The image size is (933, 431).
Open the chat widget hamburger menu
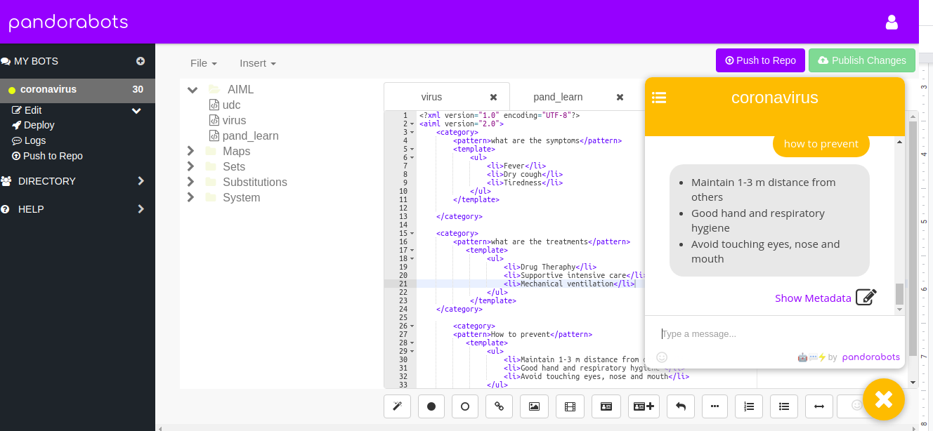659,98
